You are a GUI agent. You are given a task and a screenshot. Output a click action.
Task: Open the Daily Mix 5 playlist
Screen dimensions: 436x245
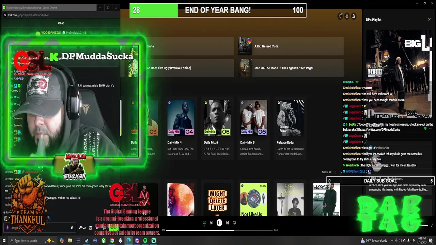(x=217, y=128)
